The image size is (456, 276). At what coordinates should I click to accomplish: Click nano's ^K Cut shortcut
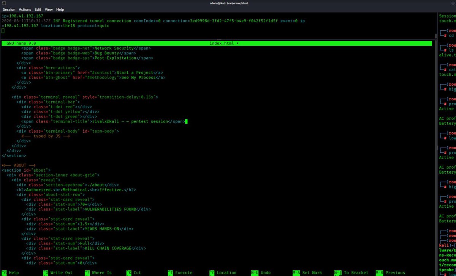click(133, 273)
